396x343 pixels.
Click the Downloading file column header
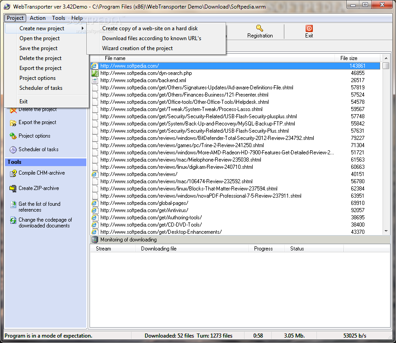[192, 249]
